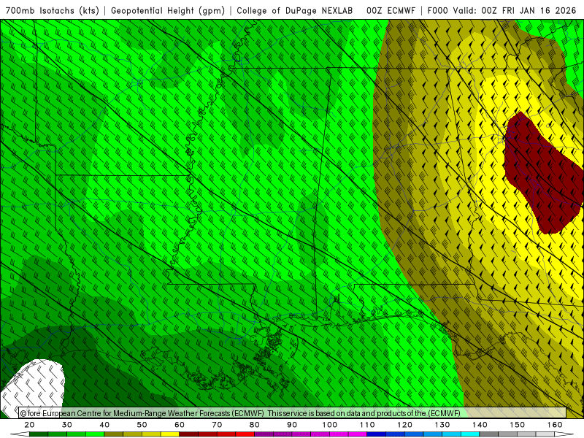
Task: Click the legend label "100"
Action: tap(330, 425)
